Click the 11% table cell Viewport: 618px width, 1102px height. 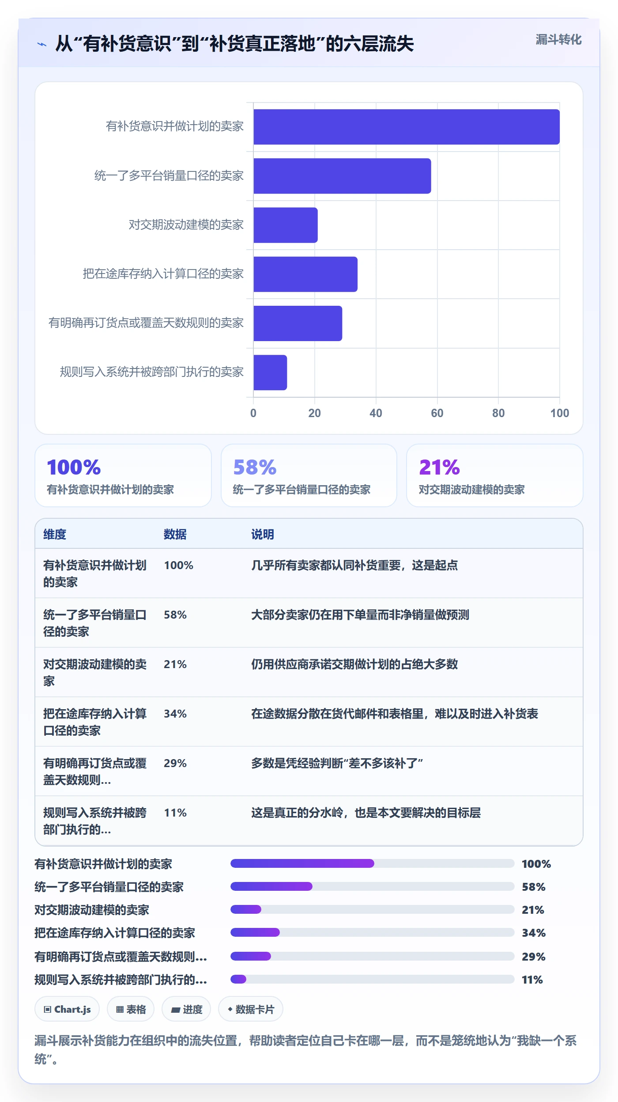click(x=175, y=813)
